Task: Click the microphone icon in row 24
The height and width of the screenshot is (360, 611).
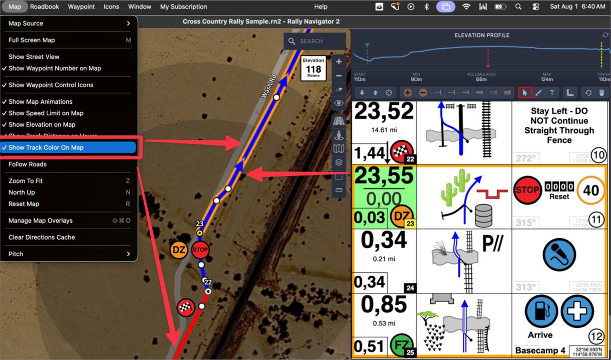Action: tap(559, 255)
